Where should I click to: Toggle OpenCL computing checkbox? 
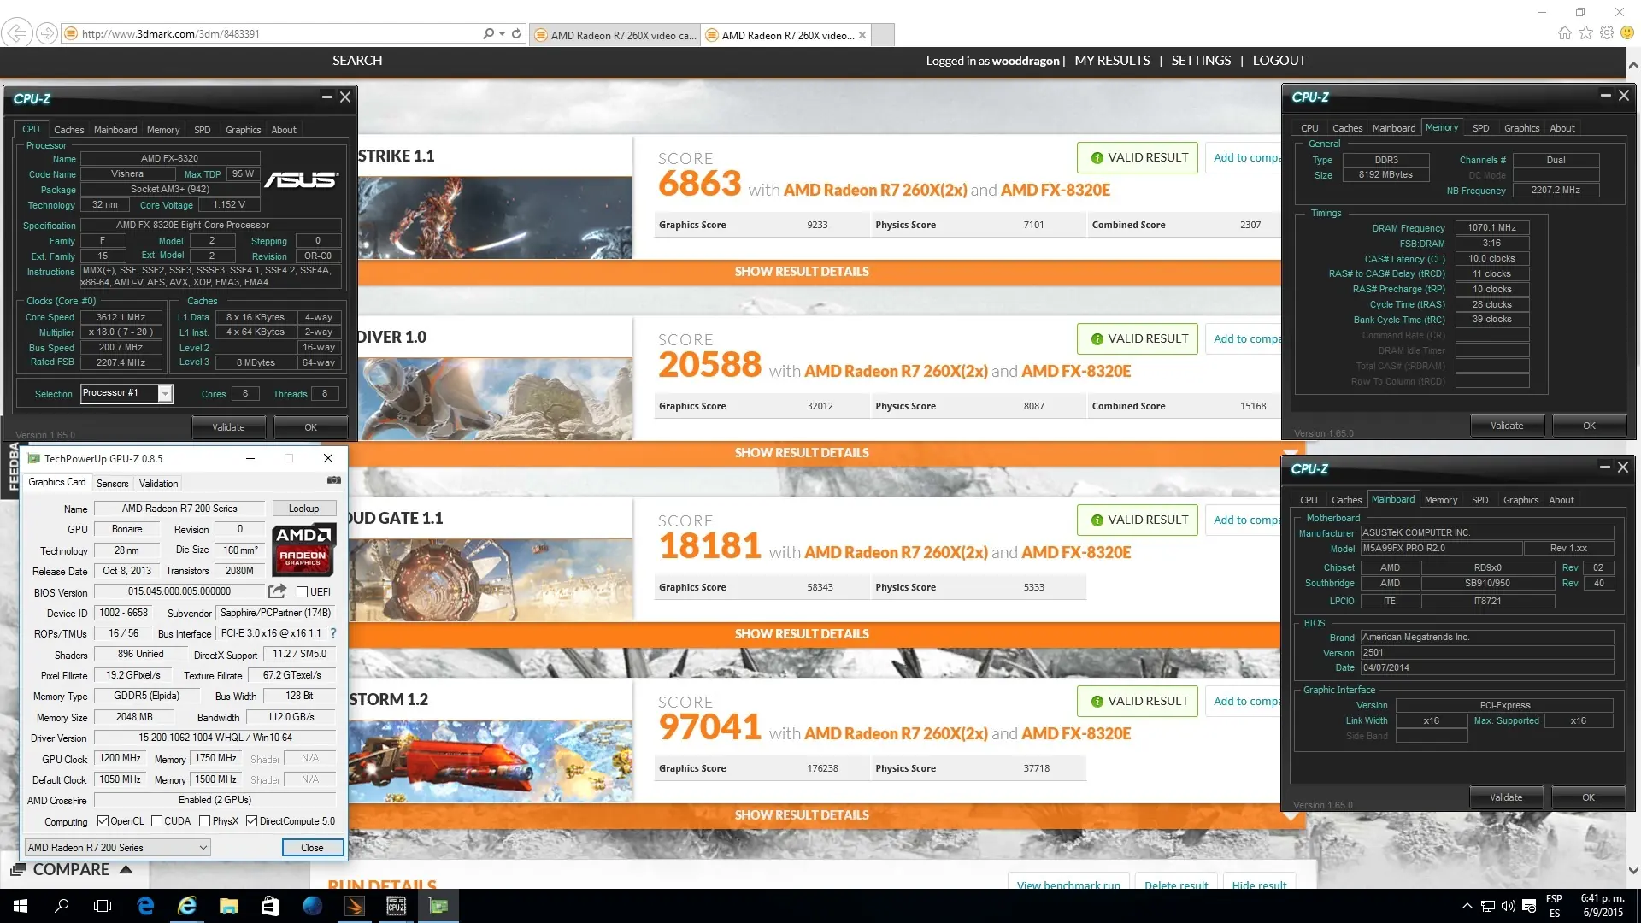(x=103, y=821)
